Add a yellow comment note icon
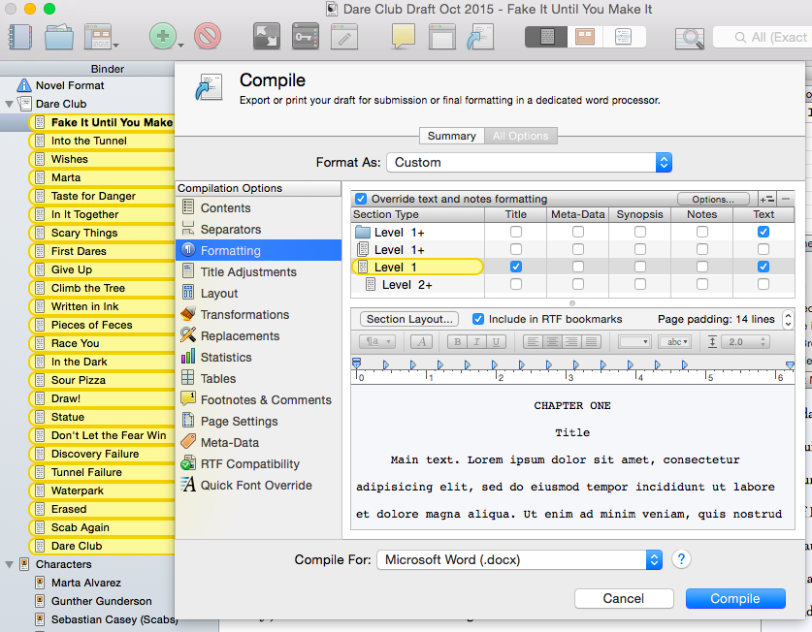Screen dimensions: 812x632 tap(404, 37)
